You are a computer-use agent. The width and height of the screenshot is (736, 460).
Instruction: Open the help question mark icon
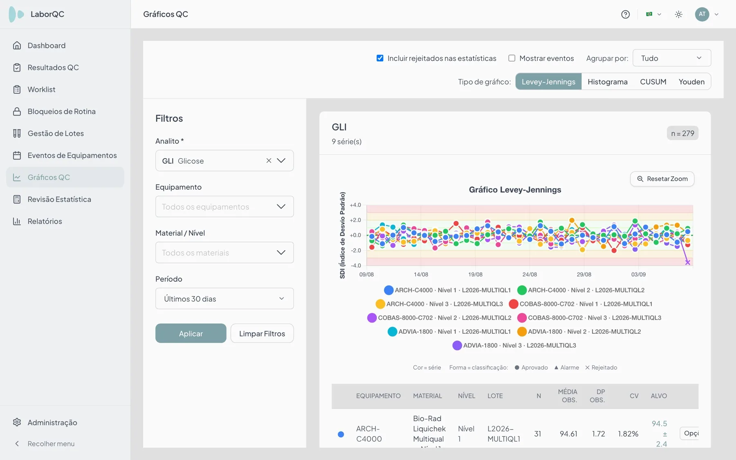pos(625,14)
